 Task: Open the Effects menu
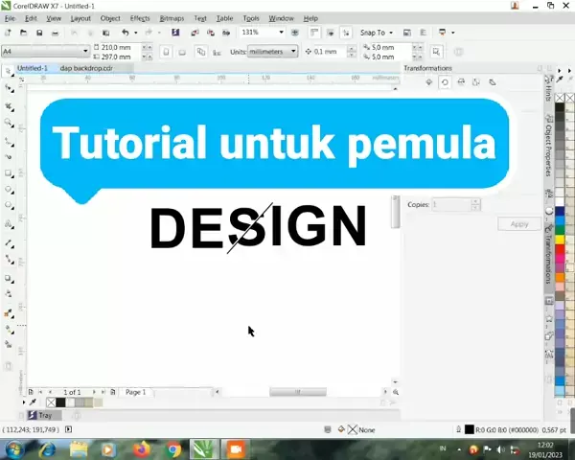point(140,18)
